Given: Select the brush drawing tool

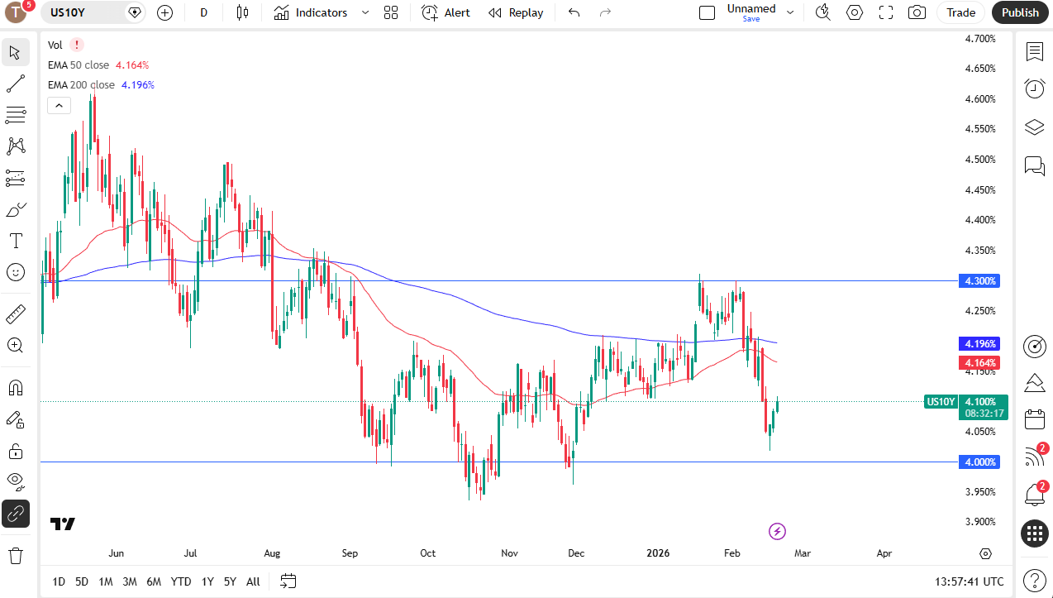Looking at the screenshot, I should tap(15, 209).
